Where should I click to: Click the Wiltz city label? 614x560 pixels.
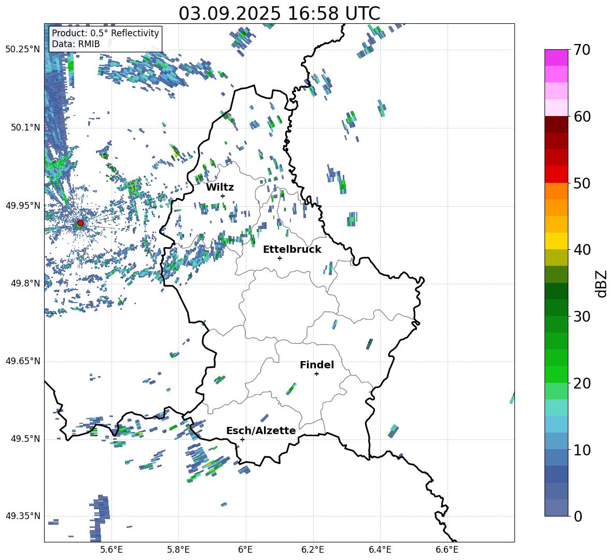pyautogui.click(x=220, y=188)
